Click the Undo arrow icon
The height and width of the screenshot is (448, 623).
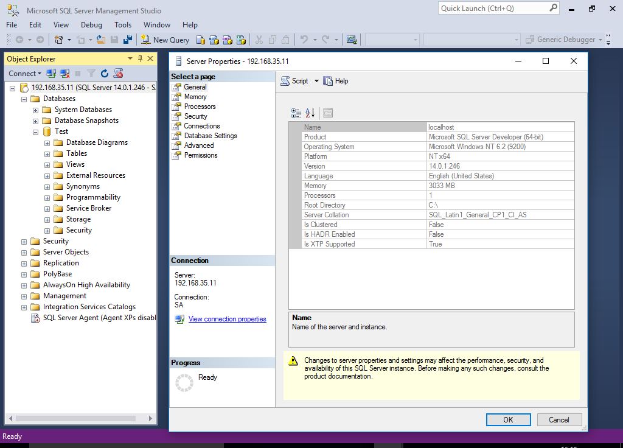tap(304, 40)
